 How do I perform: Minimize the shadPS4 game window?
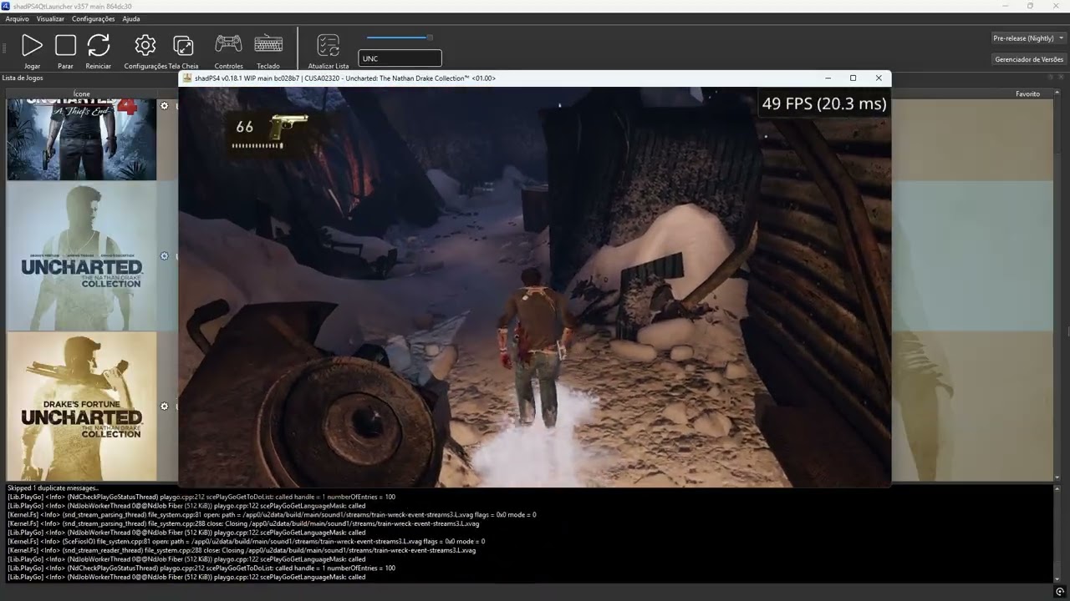coord(828,78)
